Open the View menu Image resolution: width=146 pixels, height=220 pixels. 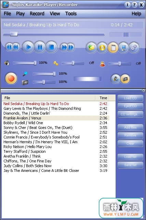[x=55, y=14]
